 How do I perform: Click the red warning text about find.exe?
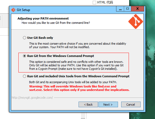(x=79, y=88)
